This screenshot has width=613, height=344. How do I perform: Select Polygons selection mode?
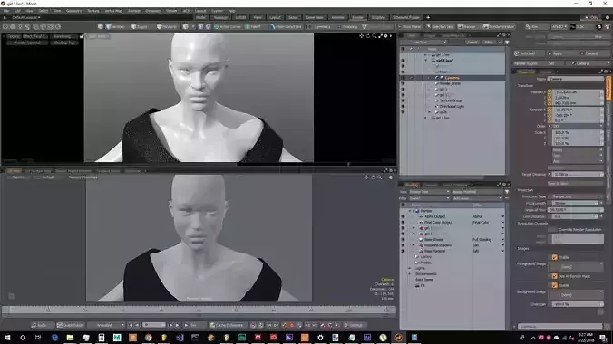[167, 26]
